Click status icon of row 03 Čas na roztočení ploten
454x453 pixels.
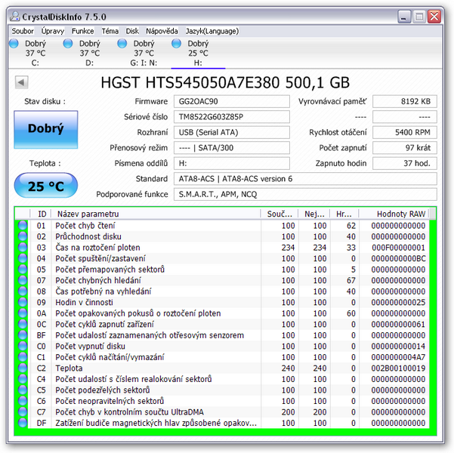(23, 247)
